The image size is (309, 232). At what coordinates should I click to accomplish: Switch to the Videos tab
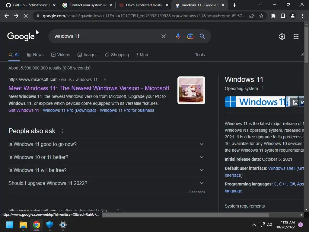click(60, 55)
